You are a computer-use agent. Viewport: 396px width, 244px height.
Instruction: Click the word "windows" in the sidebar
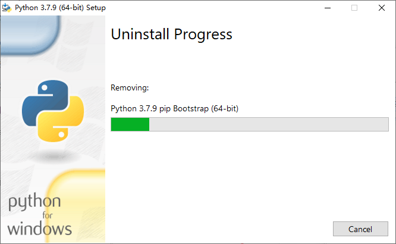(40, 229)
